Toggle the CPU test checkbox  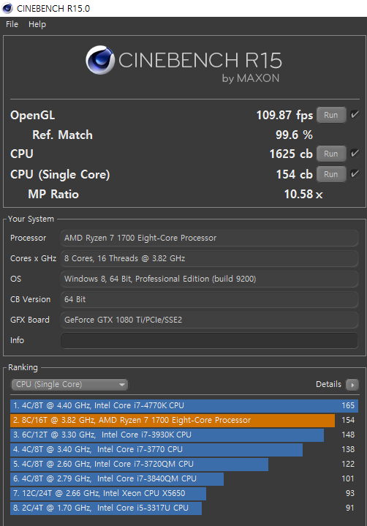coord(355,154)
